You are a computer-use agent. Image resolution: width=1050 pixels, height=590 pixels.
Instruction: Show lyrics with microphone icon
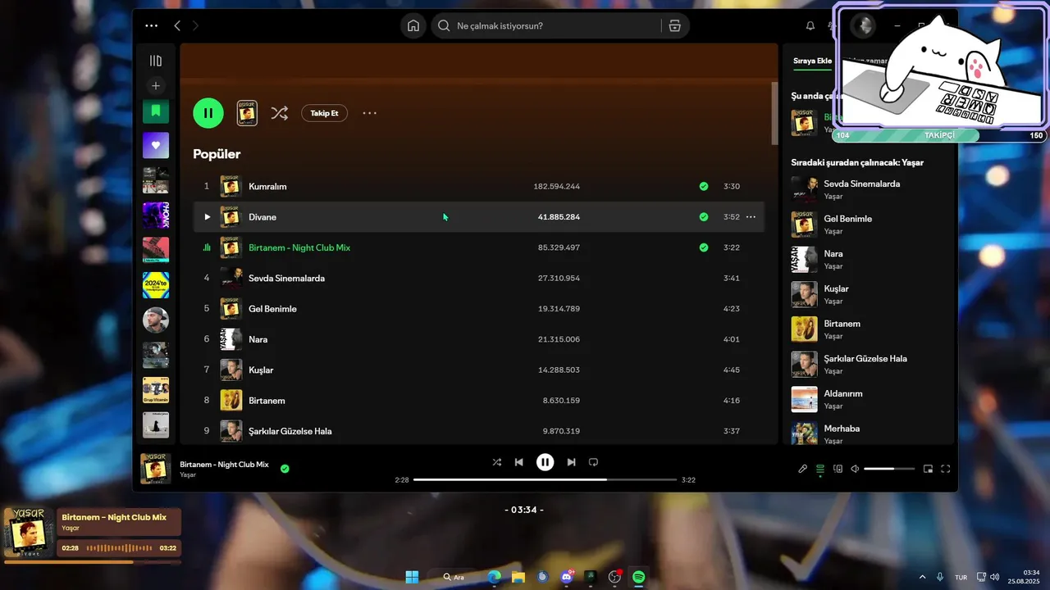point(803,469)
